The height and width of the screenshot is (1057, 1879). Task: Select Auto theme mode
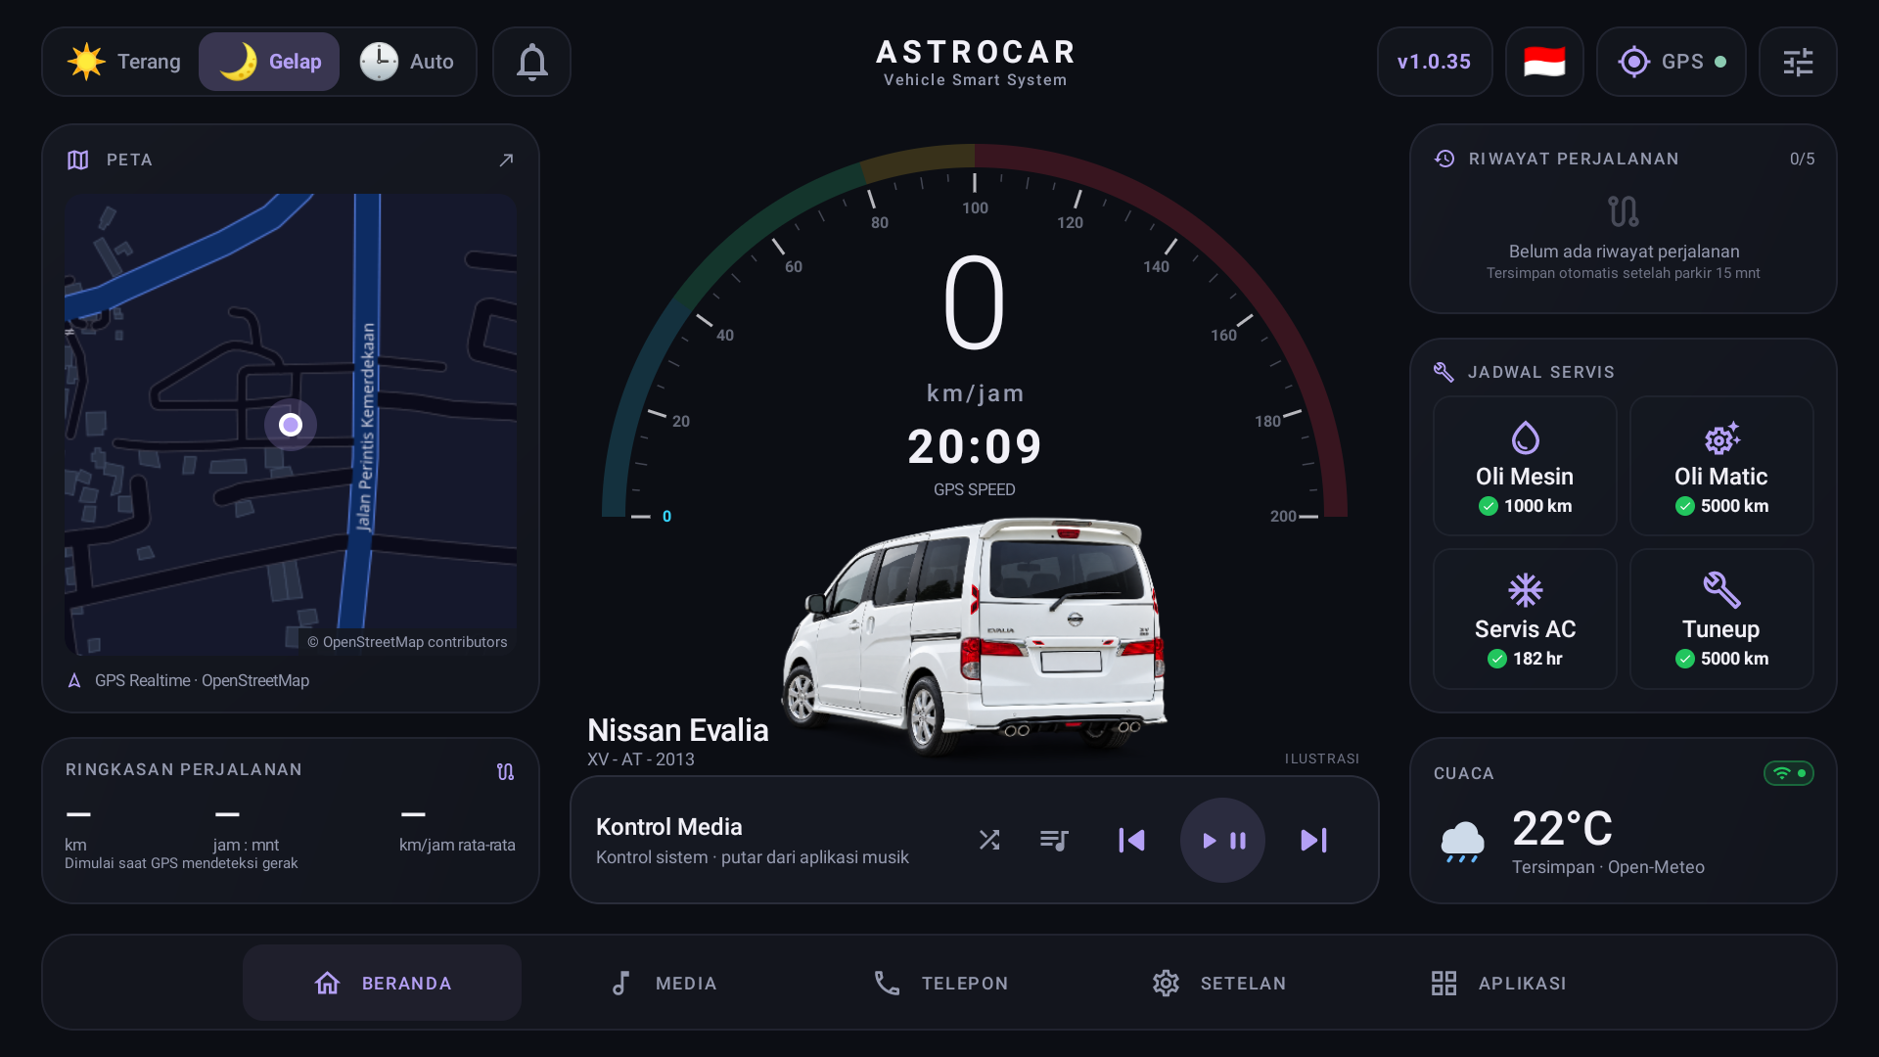click(406, 62)
